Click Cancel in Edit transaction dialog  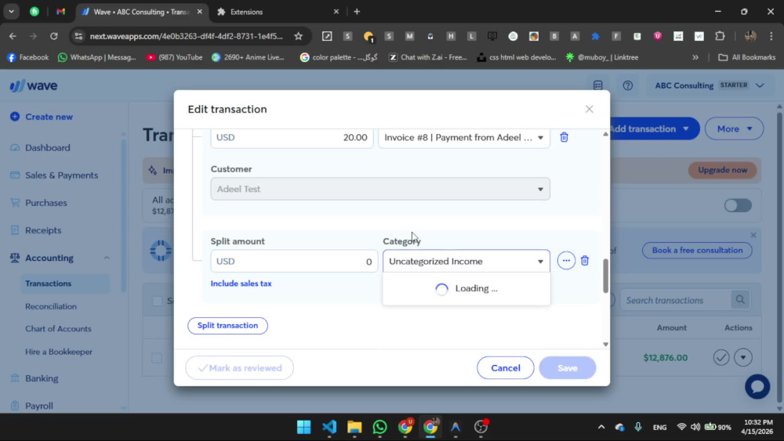click(x=505, y=368)
